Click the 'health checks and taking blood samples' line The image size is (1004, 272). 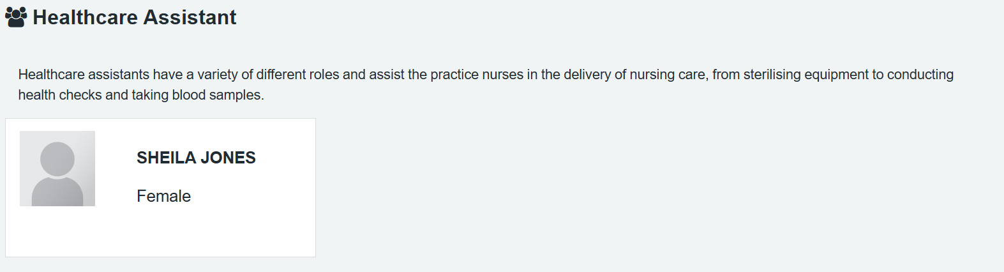tap(140, 95)
